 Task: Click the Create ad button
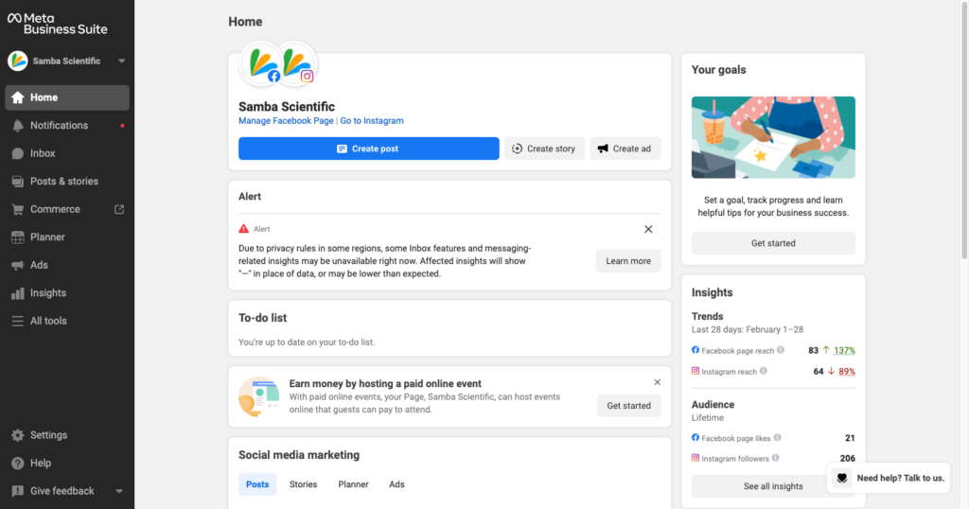625,149
